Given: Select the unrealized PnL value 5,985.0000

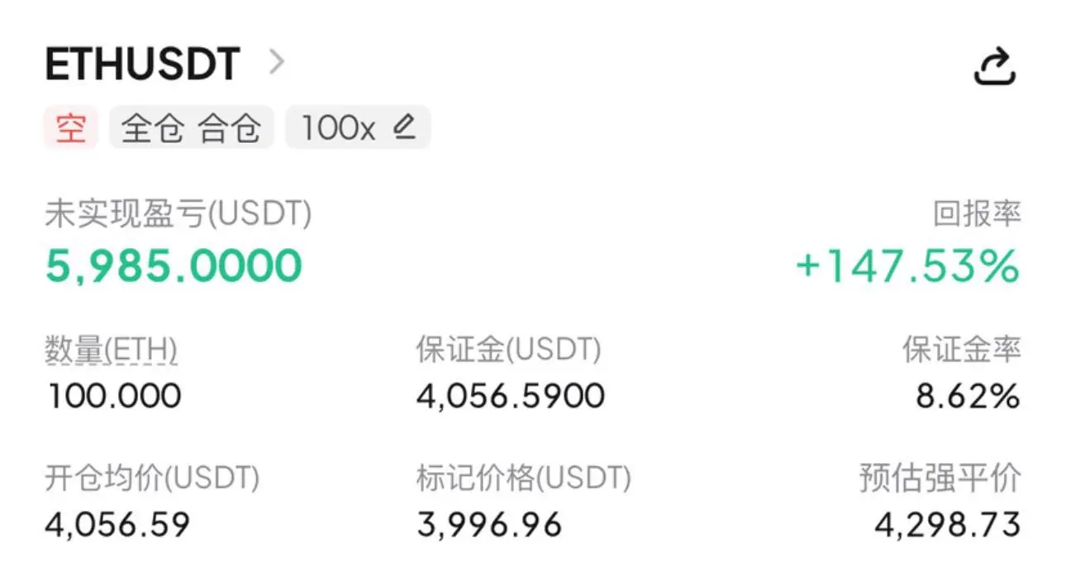Looking at the screenshot, I should click(x=174, y=266).
